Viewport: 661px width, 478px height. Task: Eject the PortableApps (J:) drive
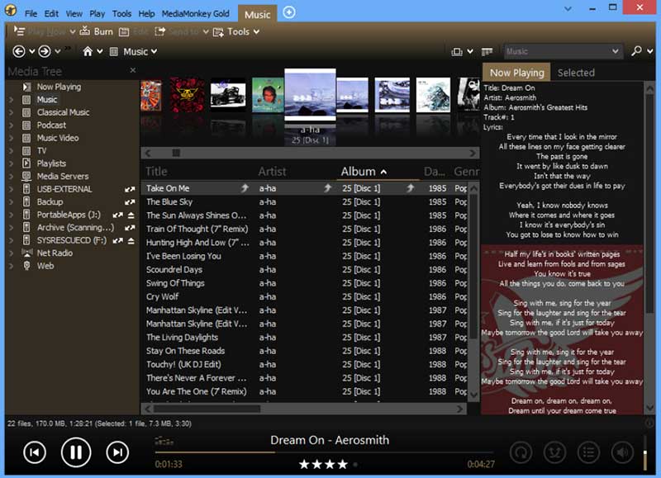point(131,215)
